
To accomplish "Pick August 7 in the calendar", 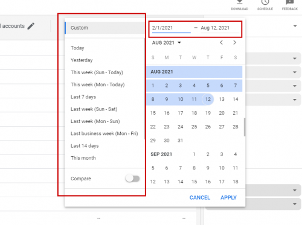I will coord(236,86).
